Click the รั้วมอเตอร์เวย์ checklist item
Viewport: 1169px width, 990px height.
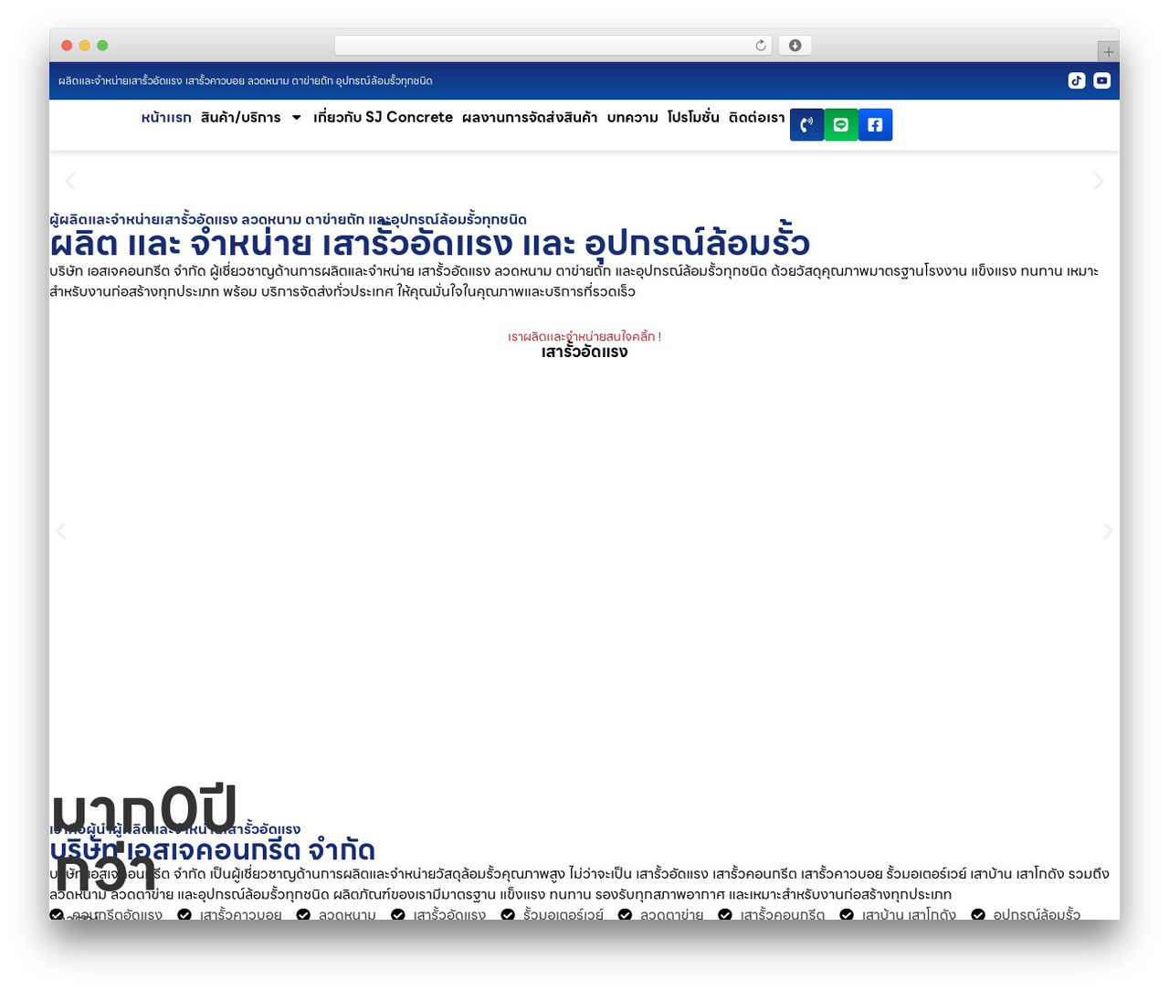click(552, 914)
